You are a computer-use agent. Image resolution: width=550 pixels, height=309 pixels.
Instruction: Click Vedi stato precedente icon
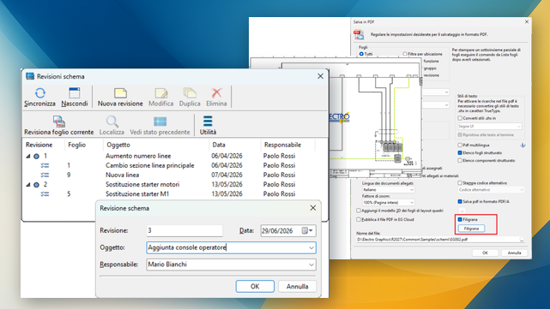[160, 122]
